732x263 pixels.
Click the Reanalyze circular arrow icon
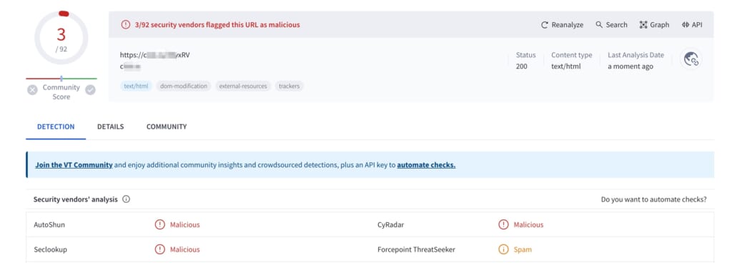pyautogui.click(x=544, y=25)
